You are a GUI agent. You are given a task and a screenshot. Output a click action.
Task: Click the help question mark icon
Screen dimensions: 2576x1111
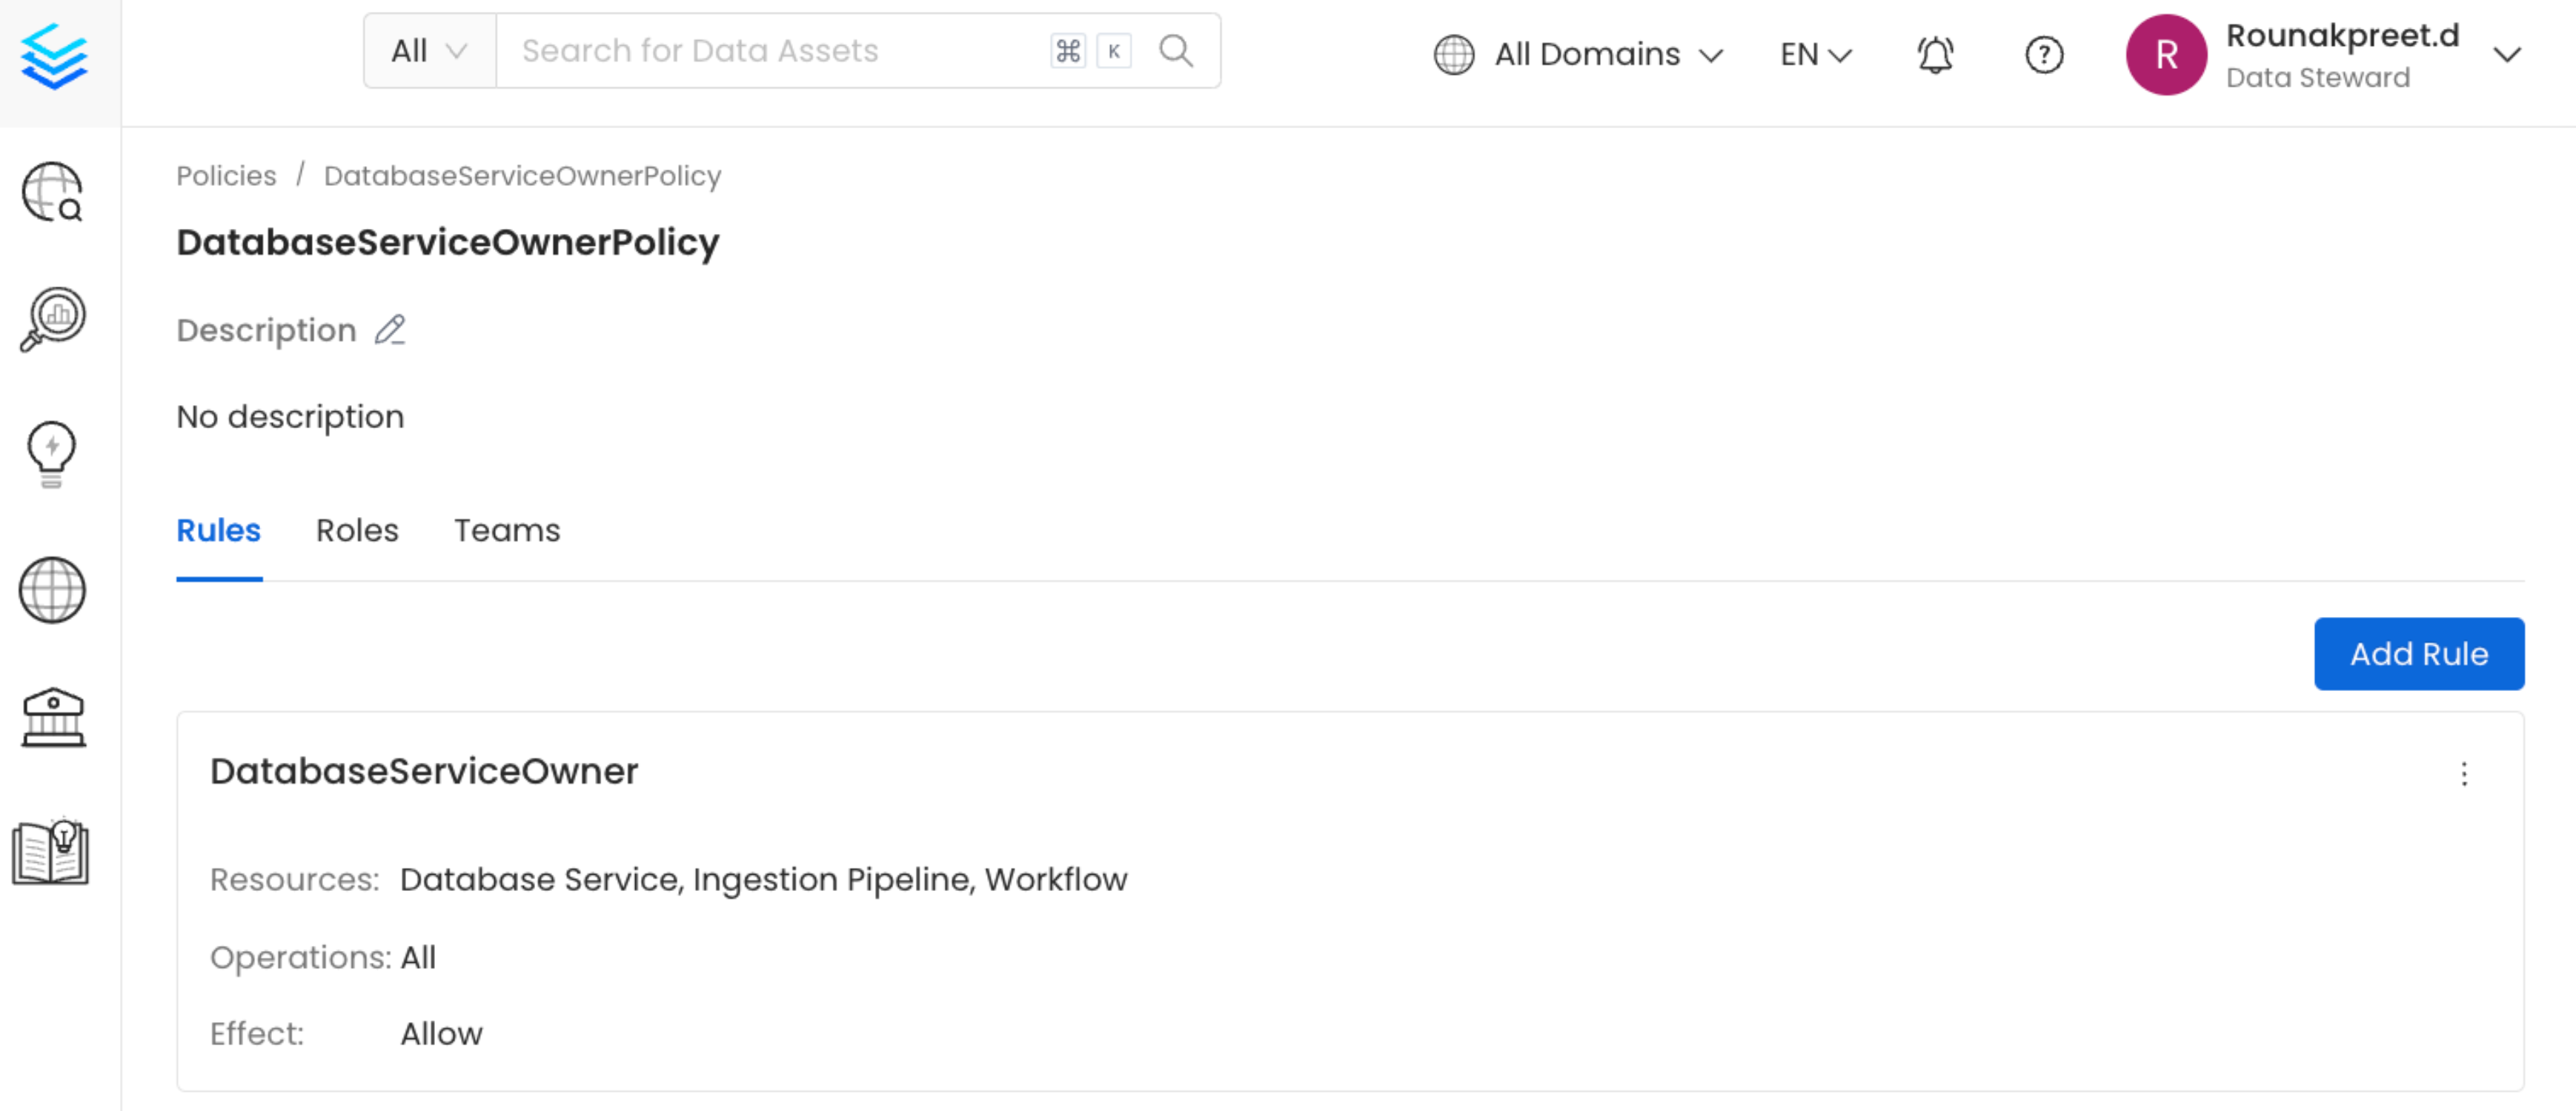[x=2044, y=56]
